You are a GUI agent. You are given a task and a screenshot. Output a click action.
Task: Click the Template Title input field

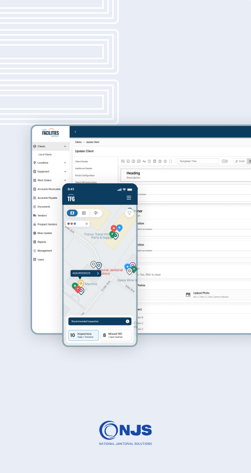pos(198,161)
